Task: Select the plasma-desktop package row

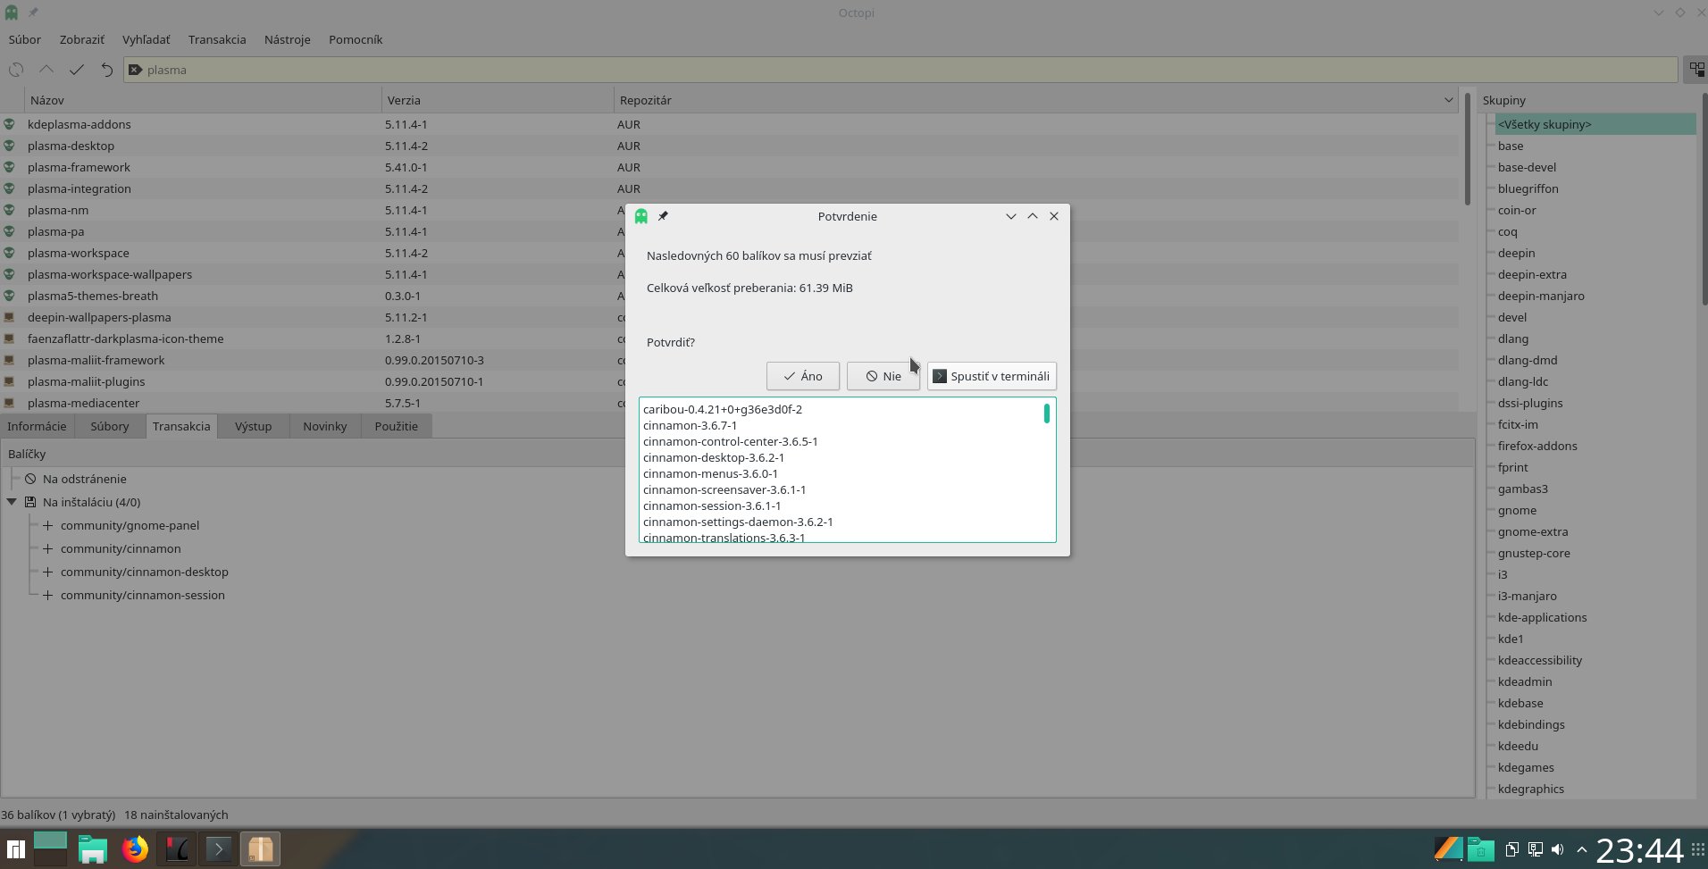Action: tap(730, 146)
